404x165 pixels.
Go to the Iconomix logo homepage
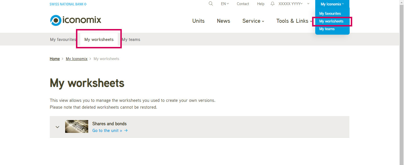tap(76, 20)
